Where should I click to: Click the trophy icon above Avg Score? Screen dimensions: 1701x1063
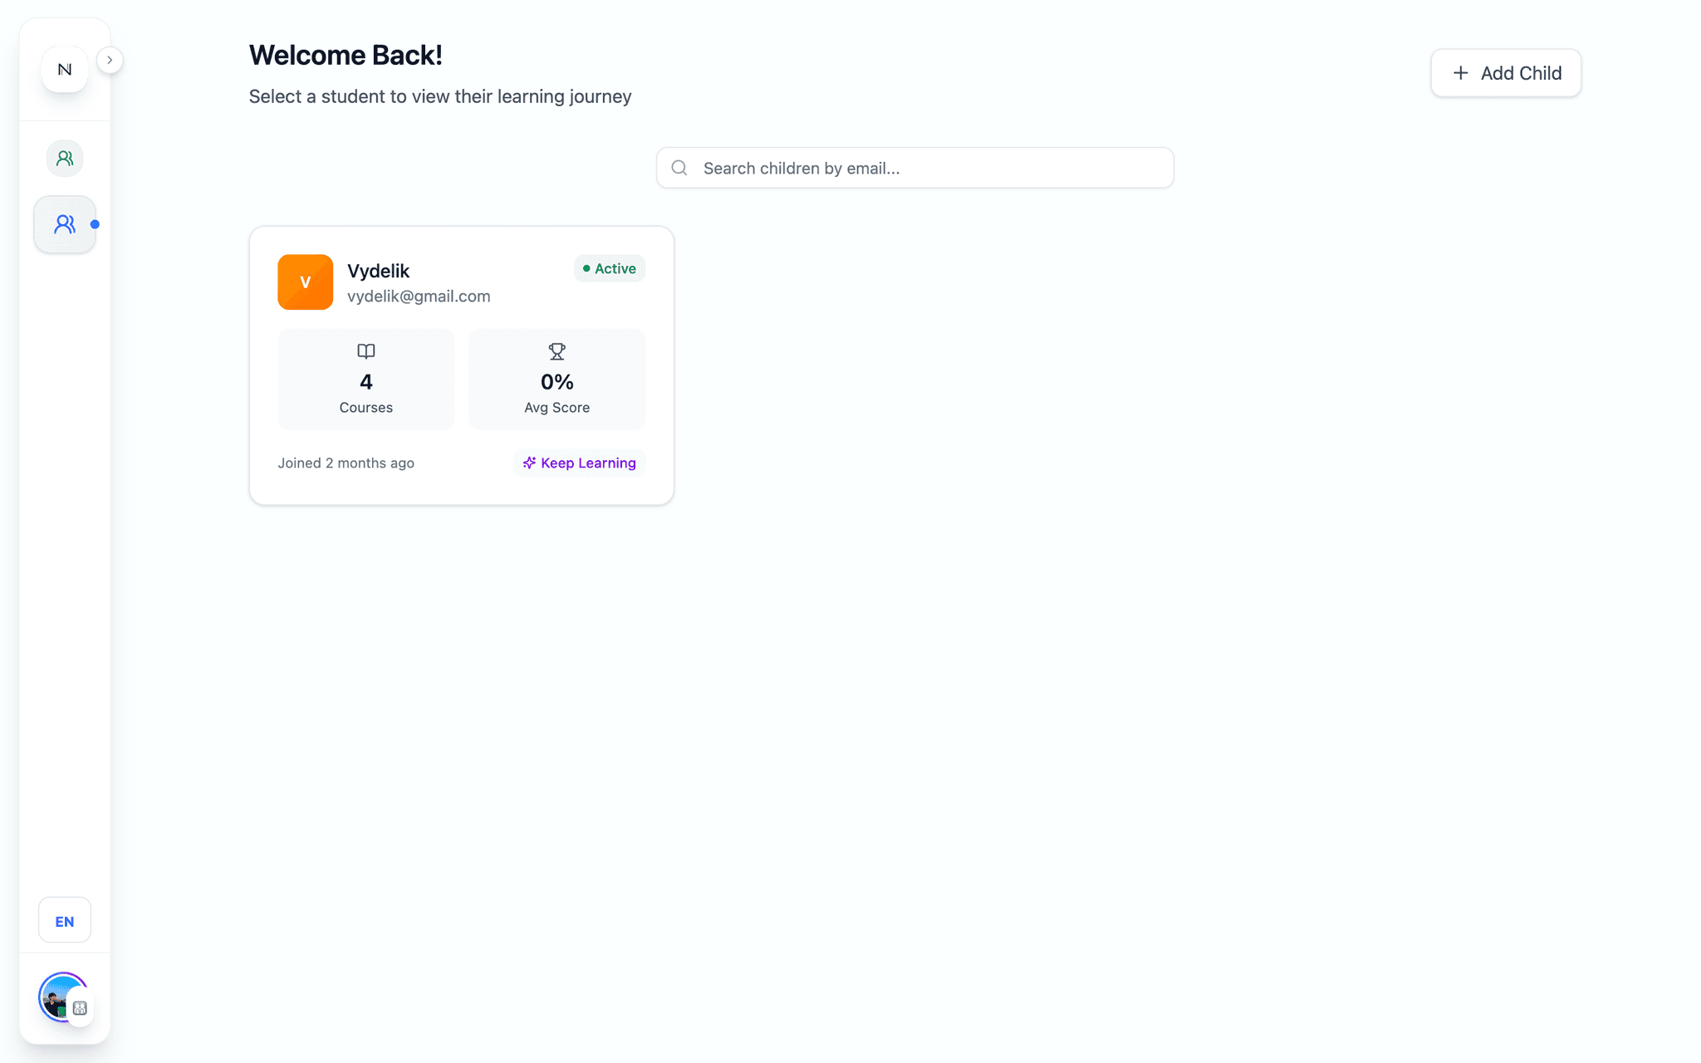(x=557, y=351)
